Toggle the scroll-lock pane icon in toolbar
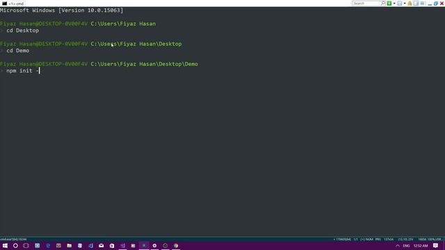The image size is (445, 250). point(416,3)
